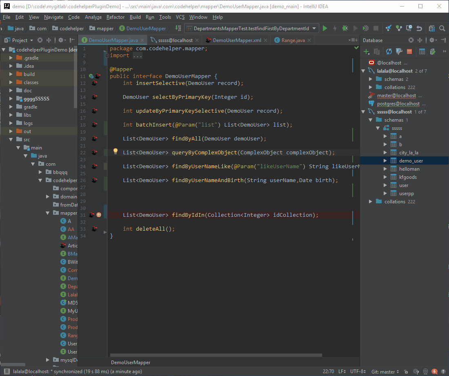Show hidden editor tabs dropdown
Viewport: 449px width, 376px height.
353,40
